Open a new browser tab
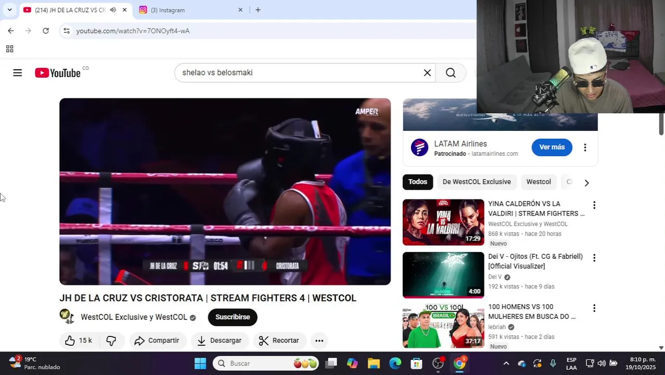Viewport: 665px width, 375px height. click(258, 10)
